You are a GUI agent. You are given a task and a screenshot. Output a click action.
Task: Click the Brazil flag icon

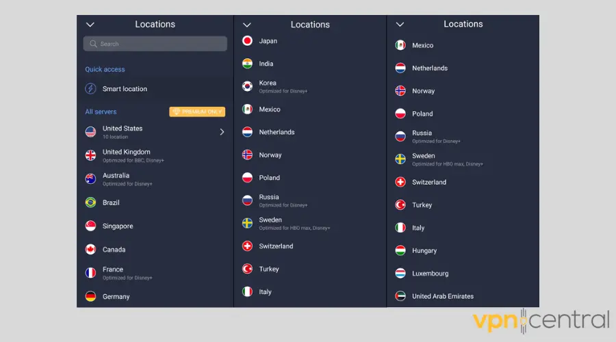tap(91, 202)
